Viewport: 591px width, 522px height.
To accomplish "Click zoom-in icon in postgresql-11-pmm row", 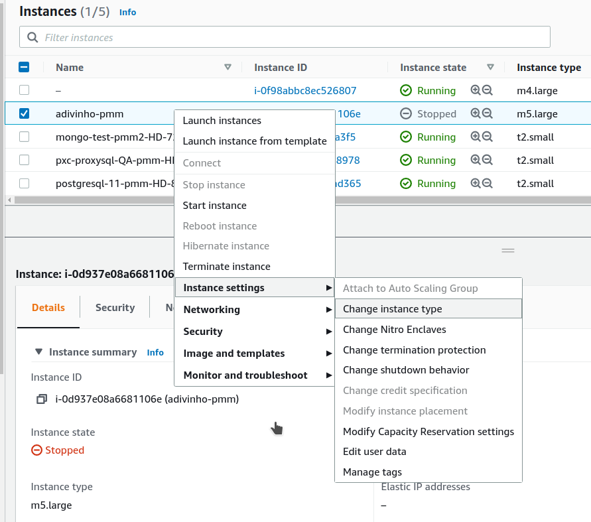I will coord(476,183).
